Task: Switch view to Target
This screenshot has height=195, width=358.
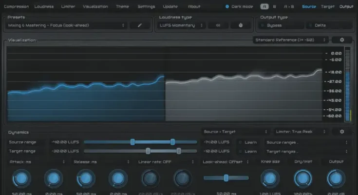Action: point(328,7)
